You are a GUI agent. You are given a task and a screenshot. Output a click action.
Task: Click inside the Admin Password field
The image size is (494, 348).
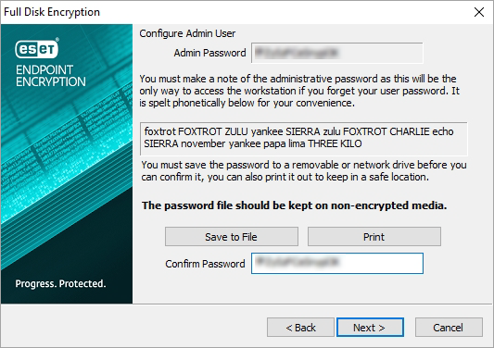tap(337, 53)
